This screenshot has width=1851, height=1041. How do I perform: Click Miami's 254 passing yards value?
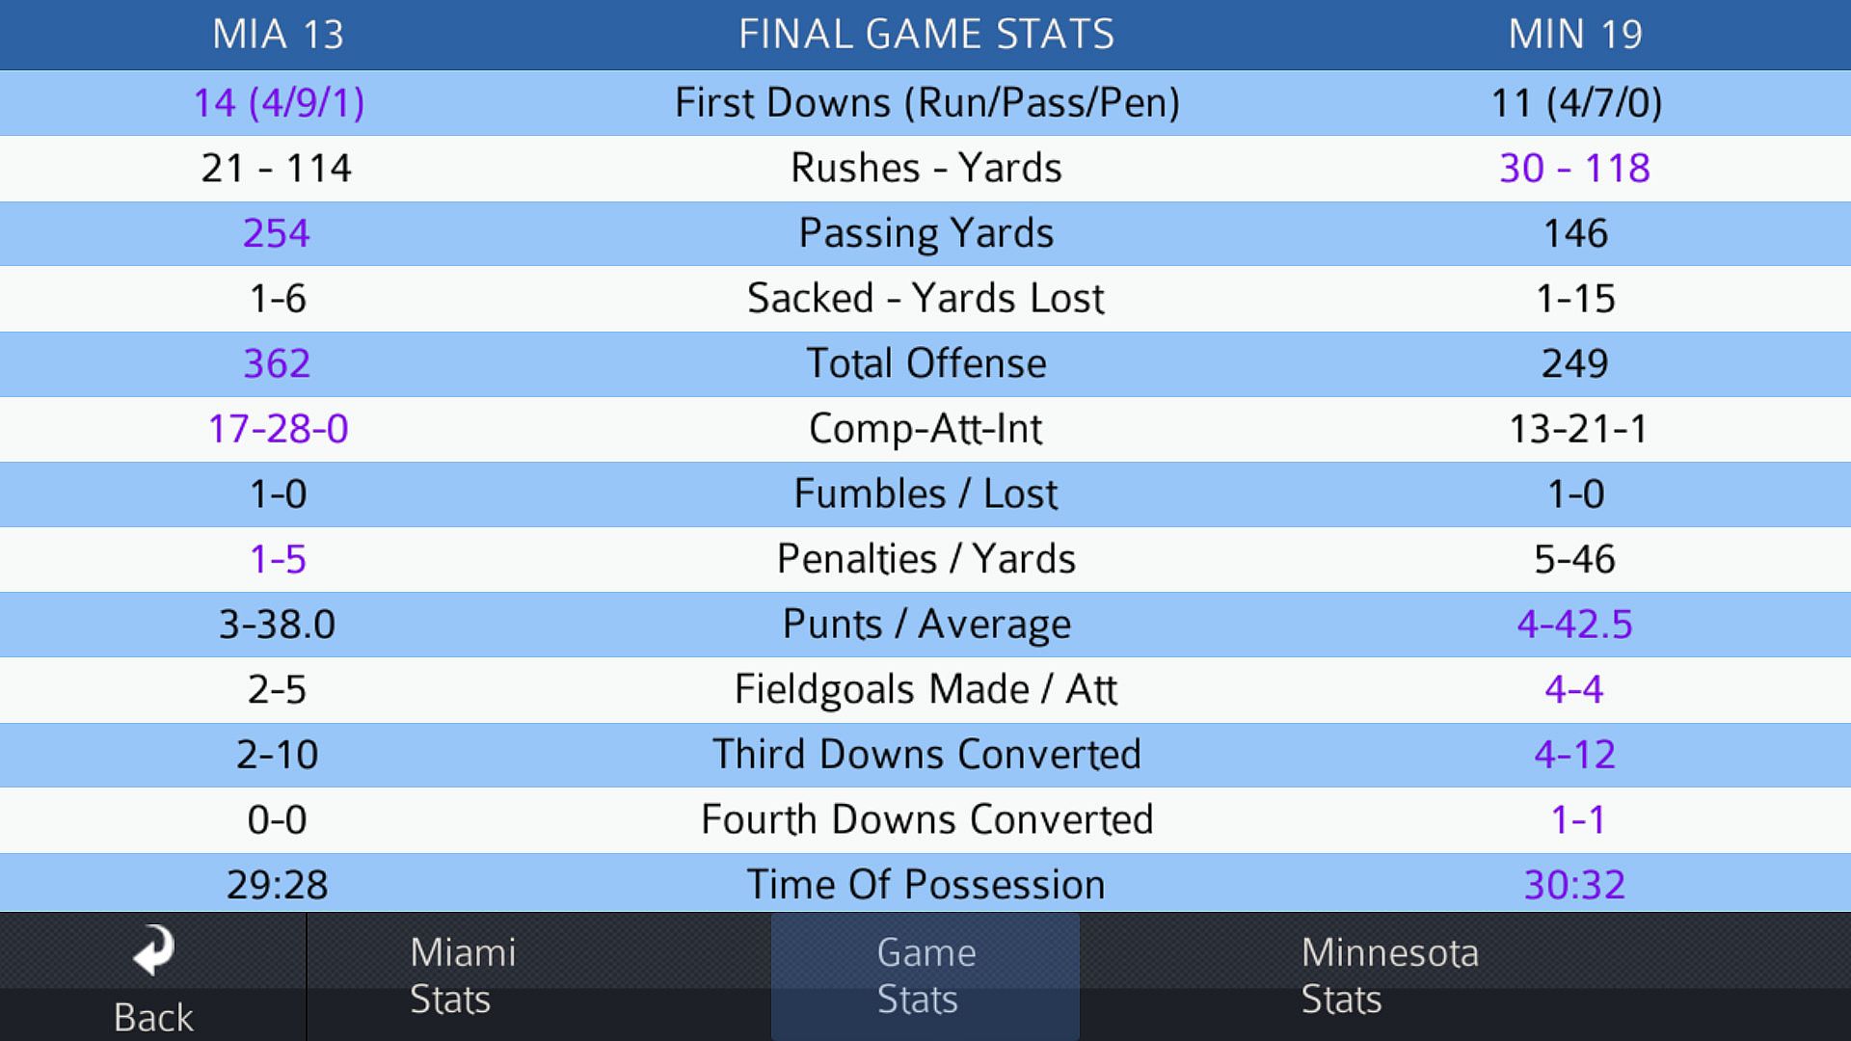point(277,233)
